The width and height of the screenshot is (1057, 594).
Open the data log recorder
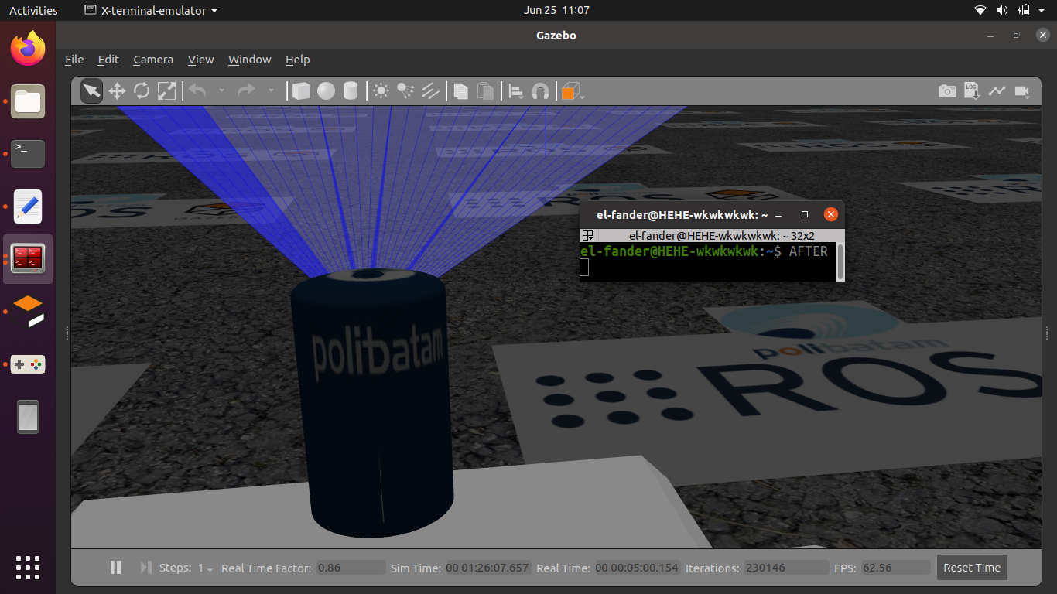point(972,91)
